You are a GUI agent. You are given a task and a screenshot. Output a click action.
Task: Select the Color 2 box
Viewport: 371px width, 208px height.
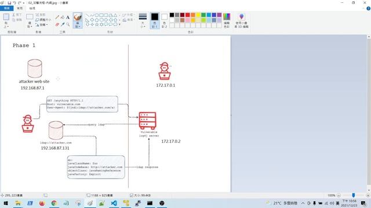164,21
